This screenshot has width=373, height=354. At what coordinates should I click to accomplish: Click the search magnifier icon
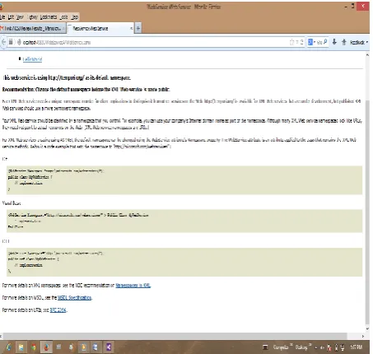(325, 42)
